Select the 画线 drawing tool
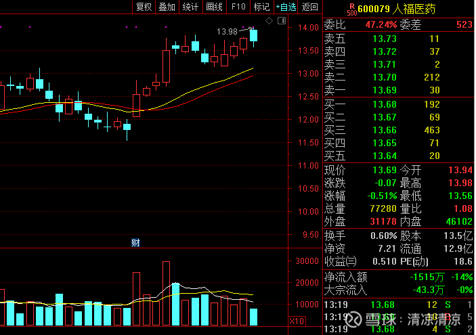This screenshot has height=335, width=476. pyautogui.click(x=214, y=7)
